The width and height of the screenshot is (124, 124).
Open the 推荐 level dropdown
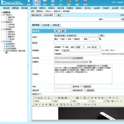[x=80, y=47]
